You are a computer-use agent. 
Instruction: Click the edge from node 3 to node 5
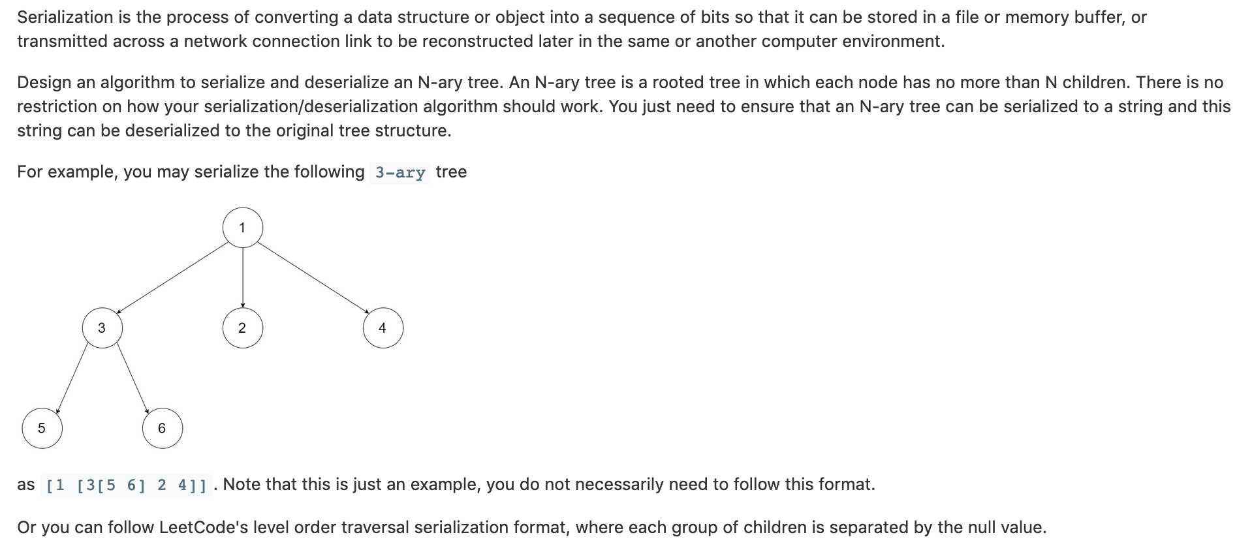72,378
